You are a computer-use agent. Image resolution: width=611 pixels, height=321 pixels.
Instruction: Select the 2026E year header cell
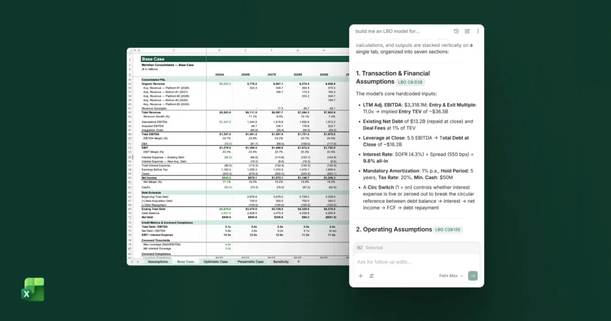click(x=245, y=75)
